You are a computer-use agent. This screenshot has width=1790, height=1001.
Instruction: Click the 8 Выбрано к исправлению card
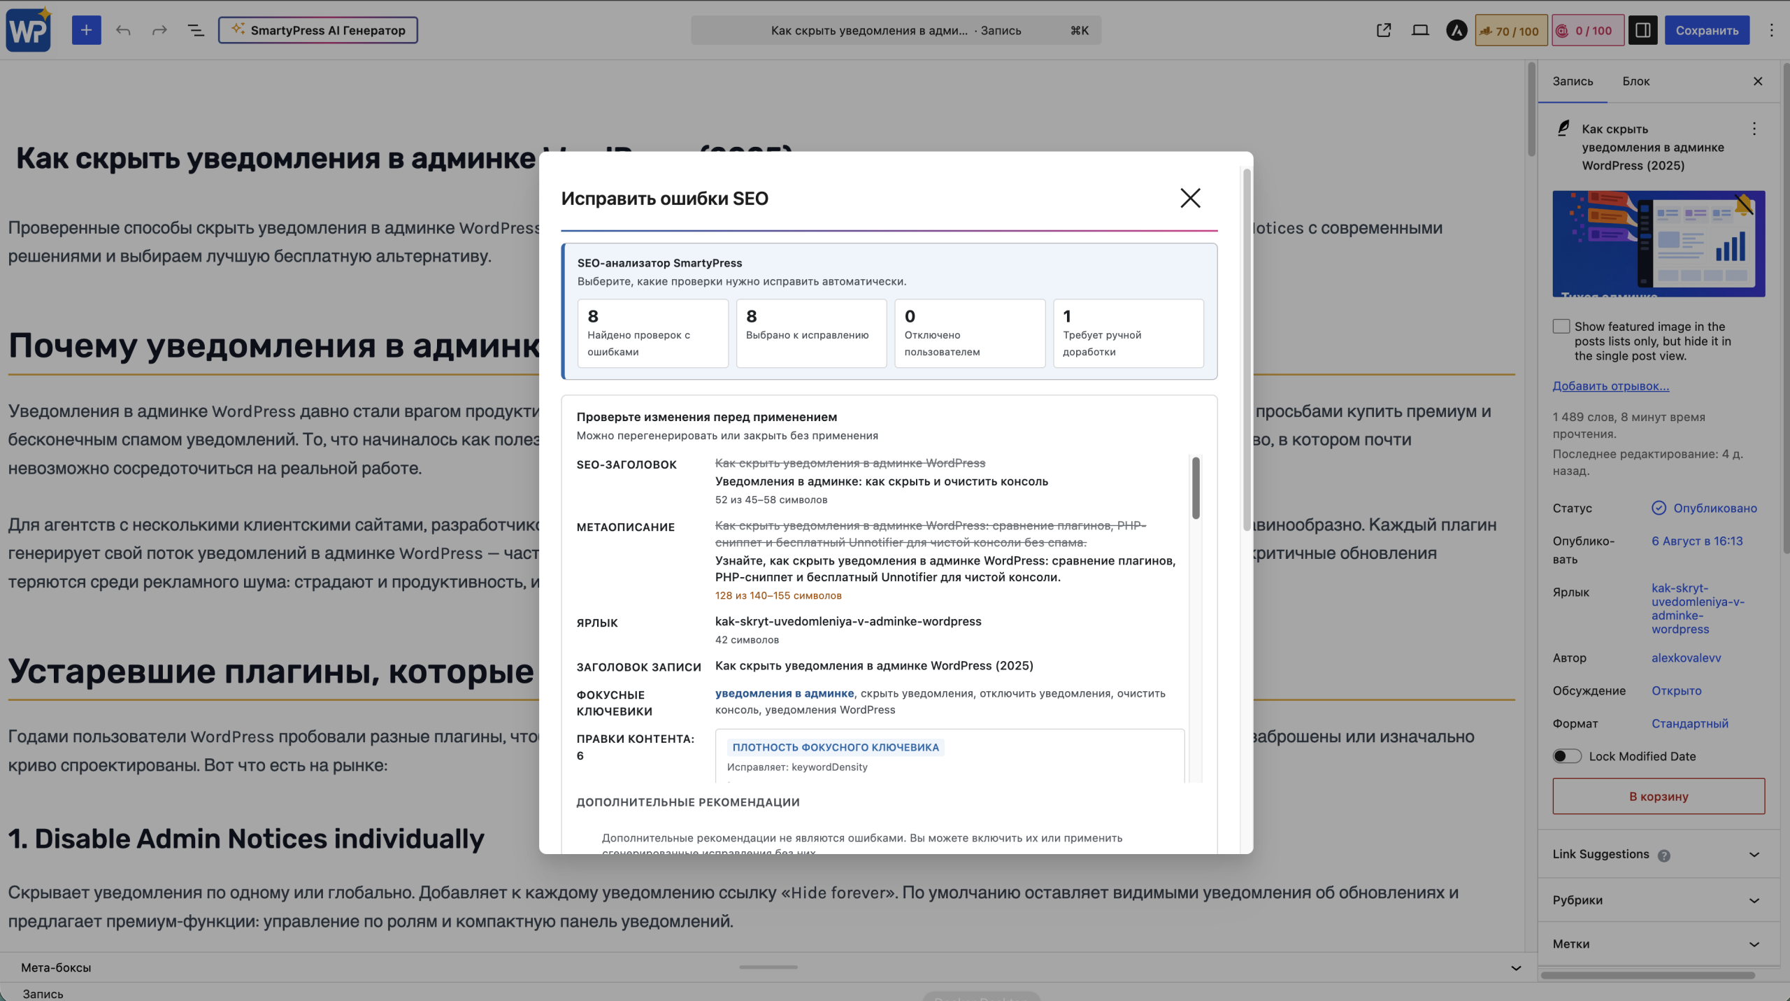pos(811,333)
